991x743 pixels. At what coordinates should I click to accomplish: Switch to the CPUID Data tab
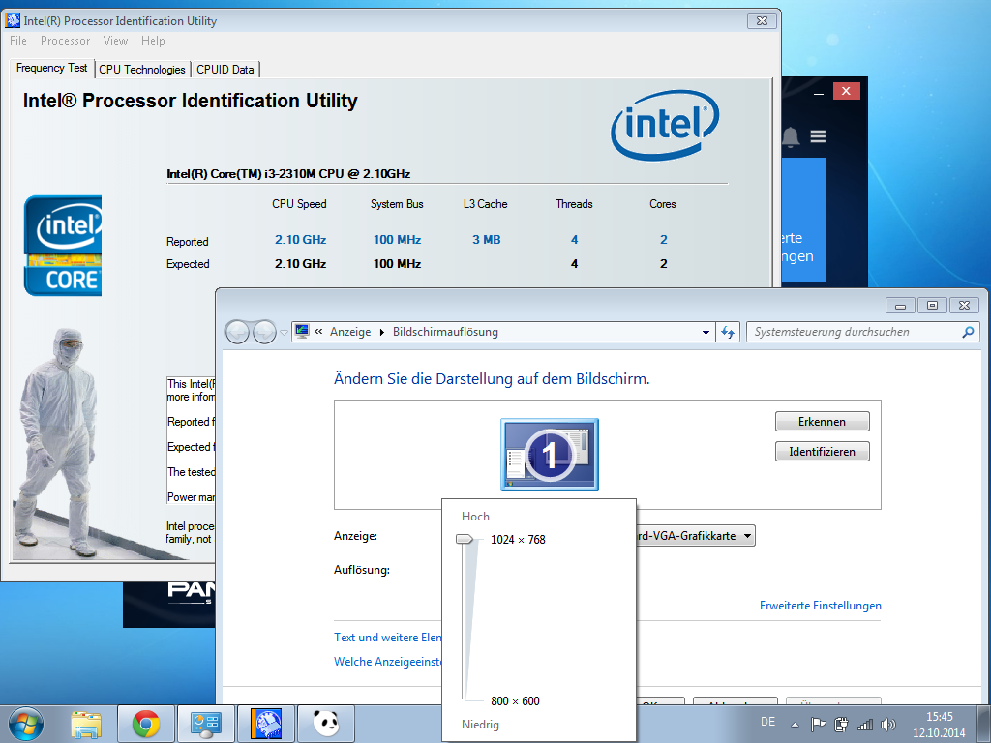(225, 70)
